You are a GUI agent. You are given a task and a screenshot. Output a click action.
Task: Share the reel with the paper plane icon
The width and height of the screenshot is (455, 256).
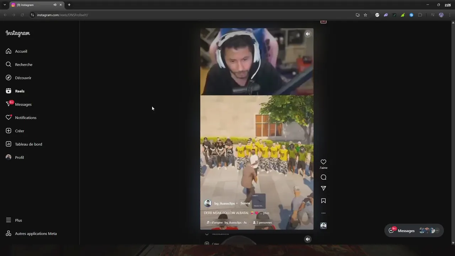pyautogui.click(x=323, y=188)
